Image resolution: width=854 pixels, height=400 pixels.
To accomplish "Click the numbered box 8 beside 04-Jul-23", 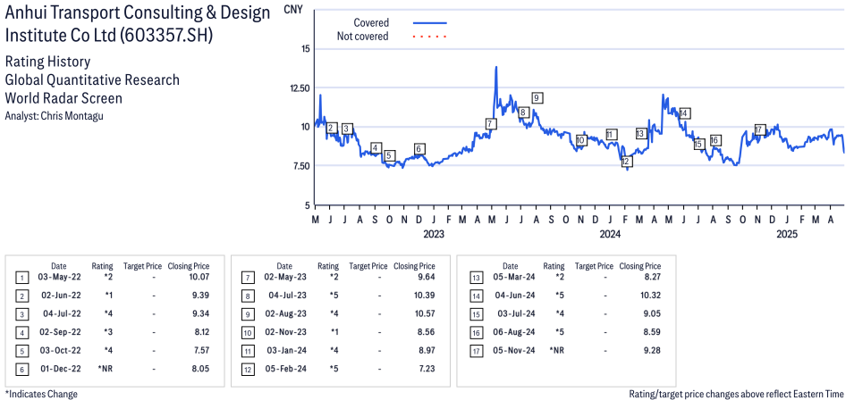I will (247, 296).
